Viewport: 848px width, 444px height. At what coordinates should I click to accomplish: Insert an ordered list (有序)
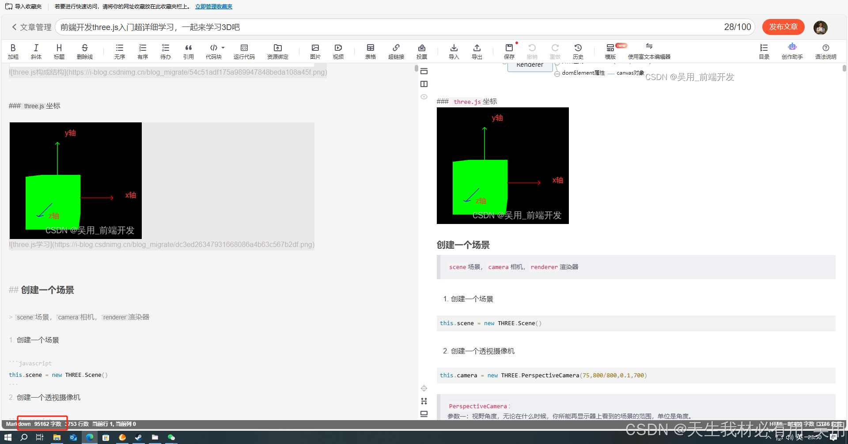point(143,51)
